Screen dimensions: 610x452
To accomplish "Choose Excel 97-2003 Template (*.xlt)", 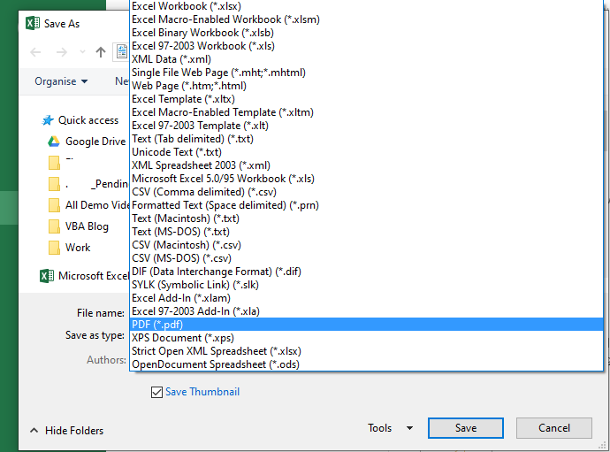I will [366, 126].
